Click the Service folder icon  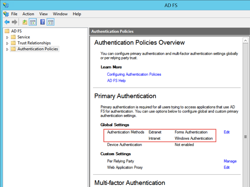tap(13, 37)
